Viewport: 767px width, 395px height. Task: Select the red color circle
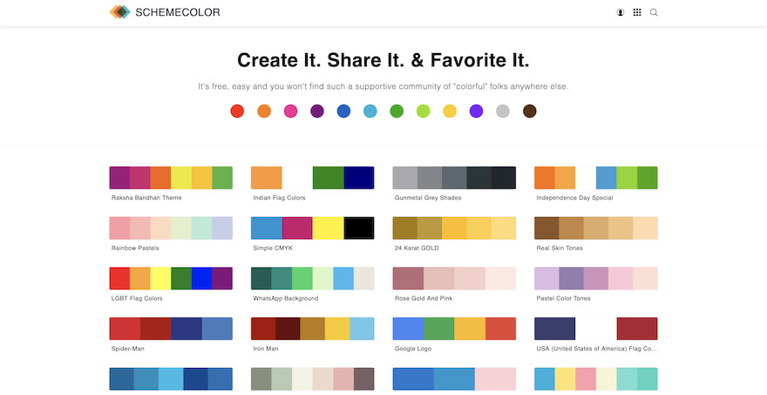click(237, 111)
